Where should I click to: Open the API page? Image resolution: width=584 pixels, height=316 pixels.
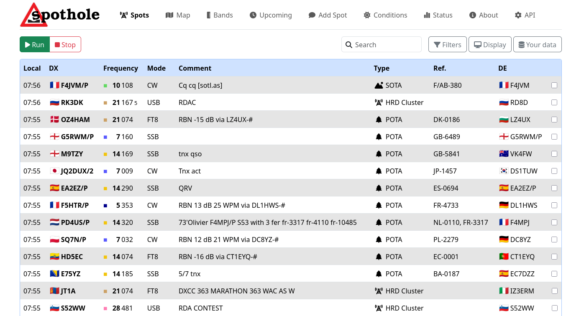pos(525,15)
